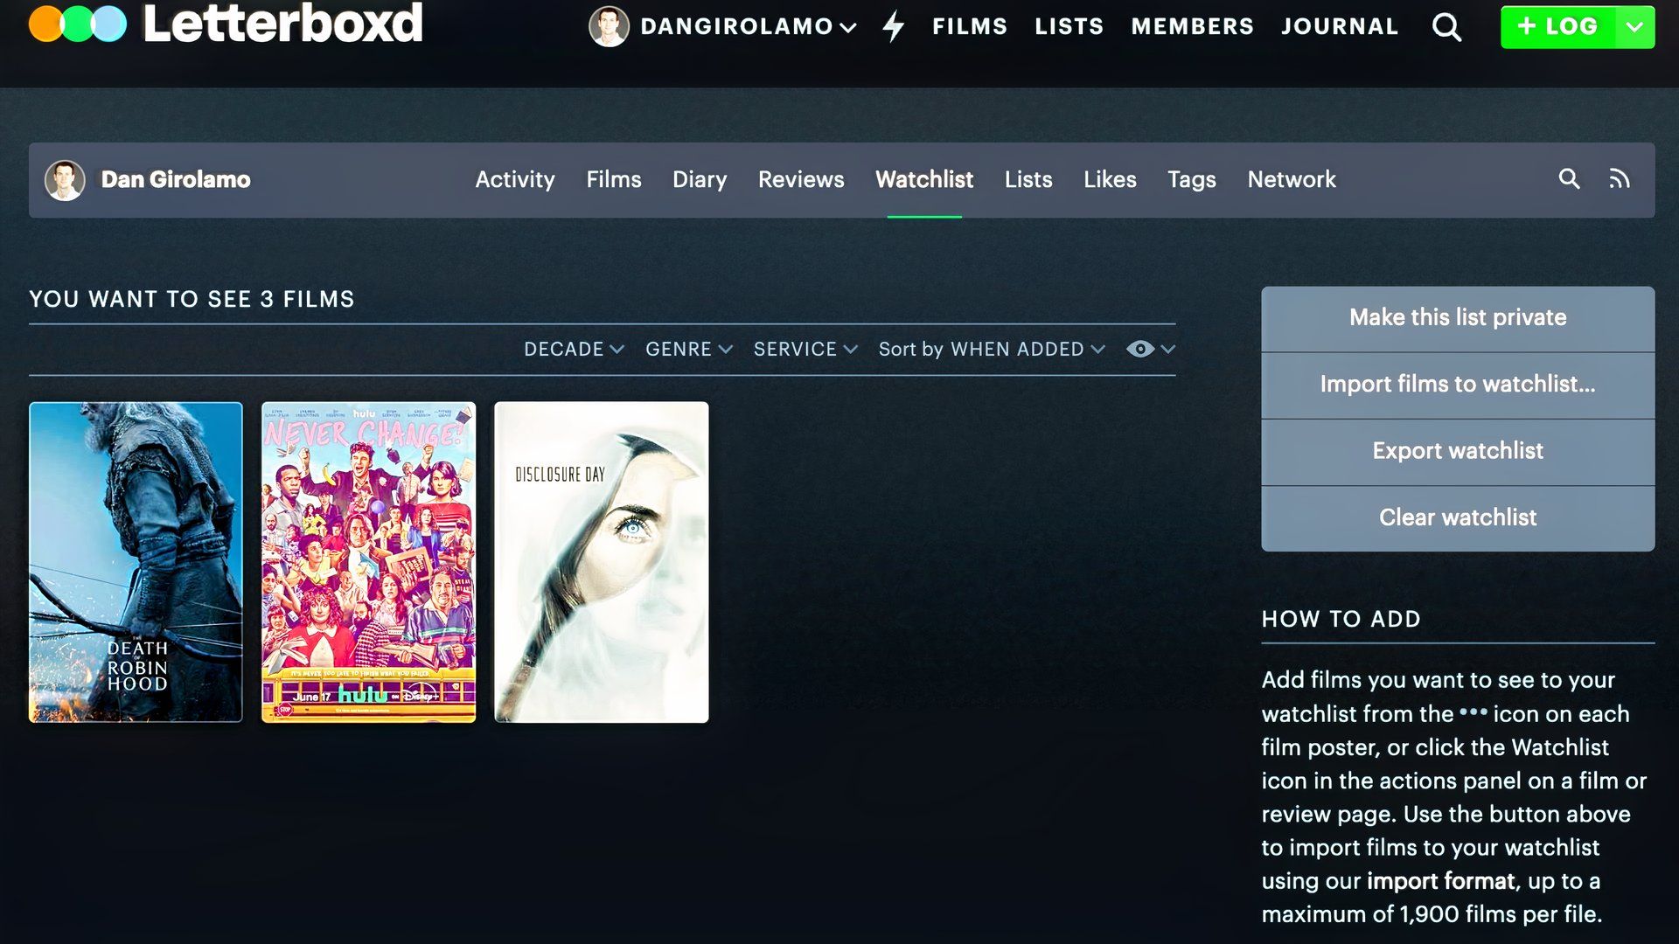
Task: Open the Likes tab
Action: tap(1110, 179)
